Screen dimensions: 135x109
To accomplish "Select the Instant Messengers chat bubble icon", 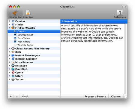I will pyautogui.click(x=13, y=55).
